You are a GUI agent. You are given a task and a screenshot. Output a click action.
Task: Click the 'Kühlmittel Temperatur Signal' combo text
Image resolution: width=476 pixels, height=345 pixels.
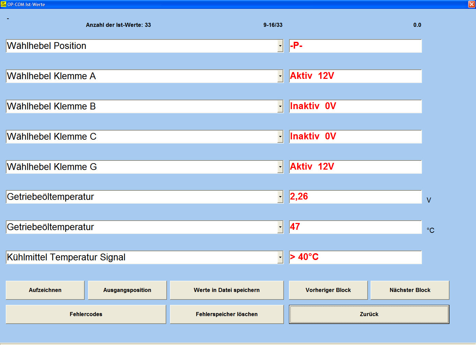[x=66, y=257]
